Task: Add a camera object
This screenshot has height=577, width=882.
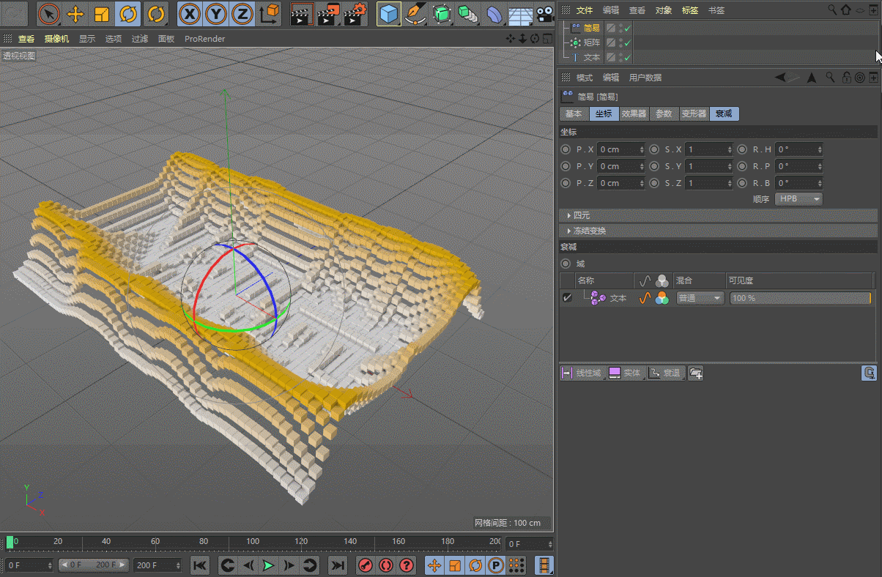Action: click(x=544, y=13)
